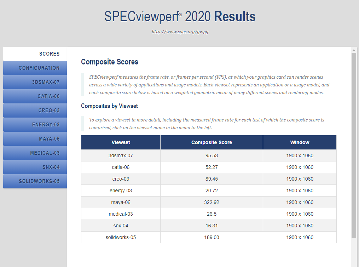The image size is (359, 267).
Task: Select the snx-04 table cell
Action: click(121, 226)
